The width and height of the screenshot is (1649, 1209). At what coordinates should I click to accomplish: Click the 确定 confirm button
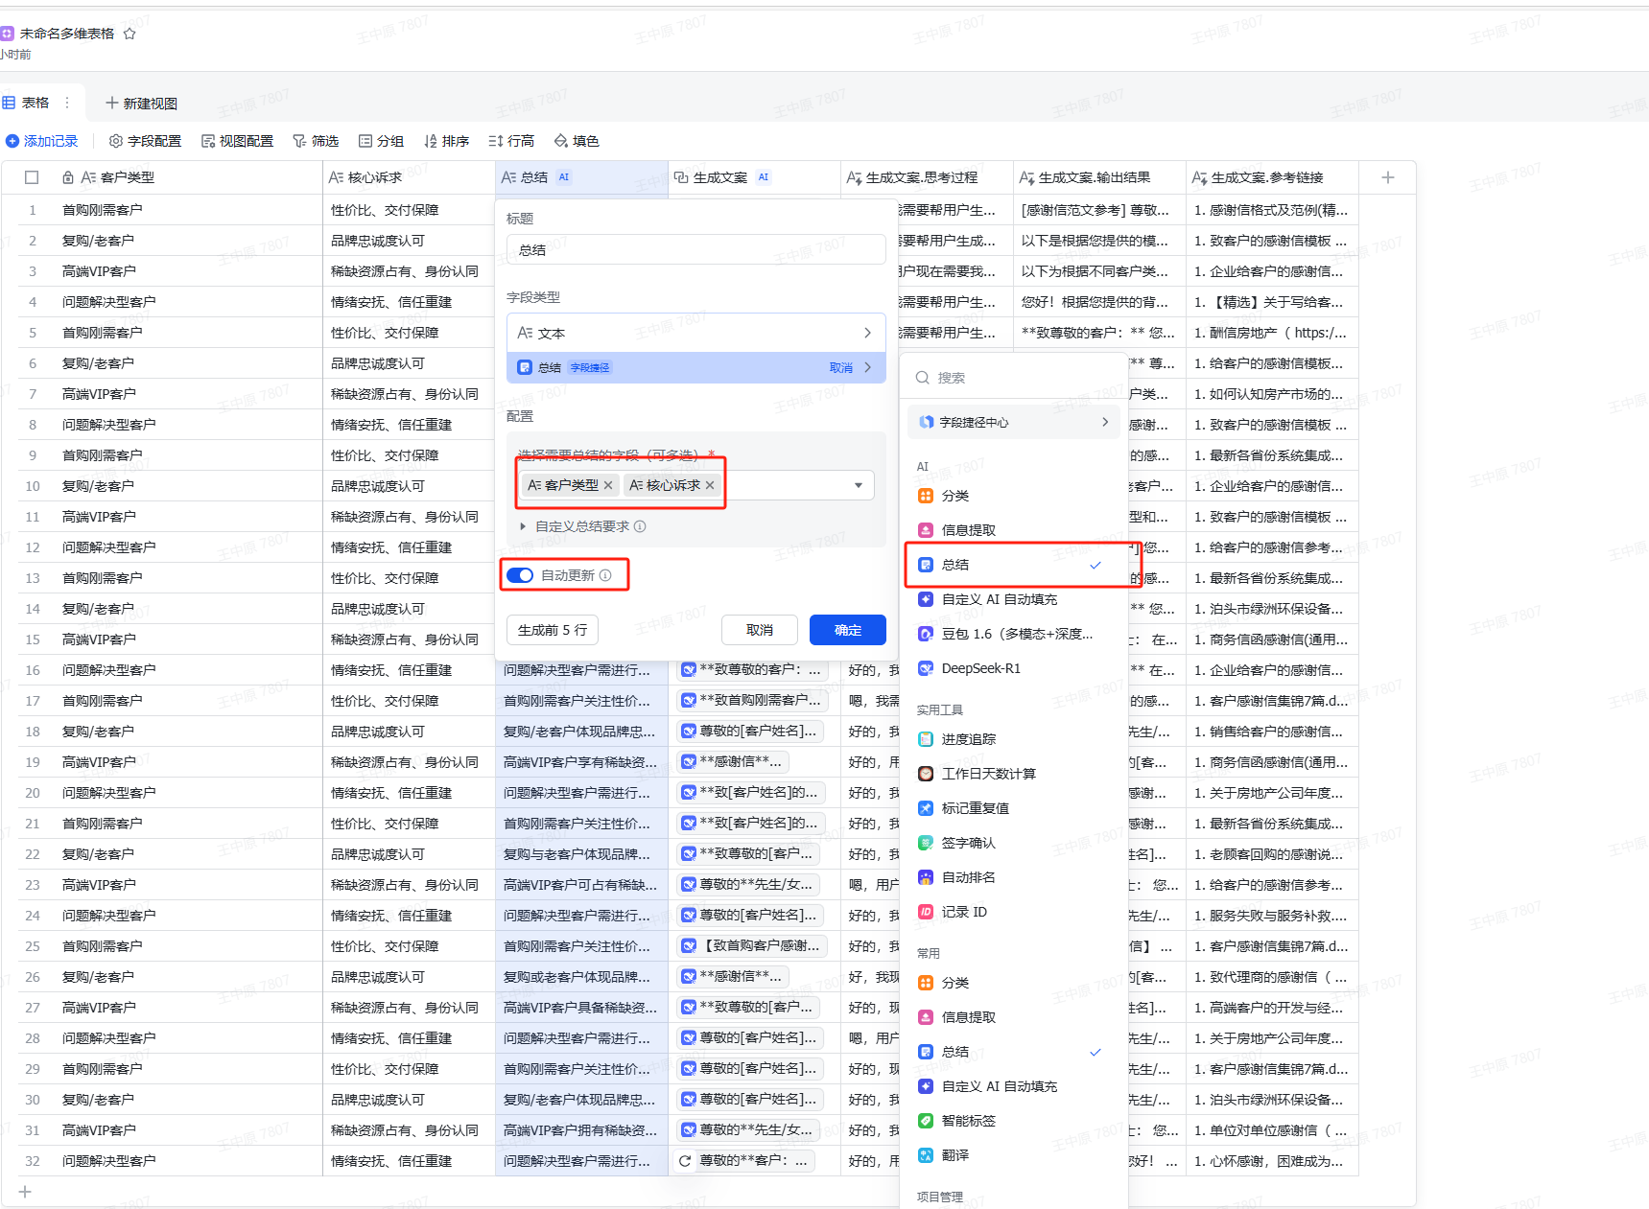coord(847,630)
